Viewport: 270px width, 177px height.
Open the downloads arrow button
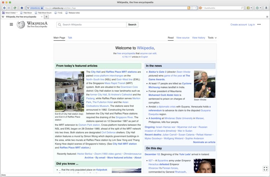click(x=266, y=8)
